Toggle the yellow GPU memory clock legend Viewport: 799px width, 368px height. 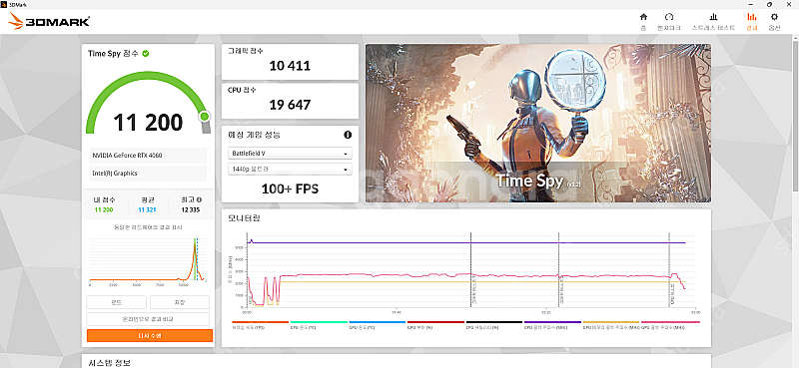click(x=611, y=325)
